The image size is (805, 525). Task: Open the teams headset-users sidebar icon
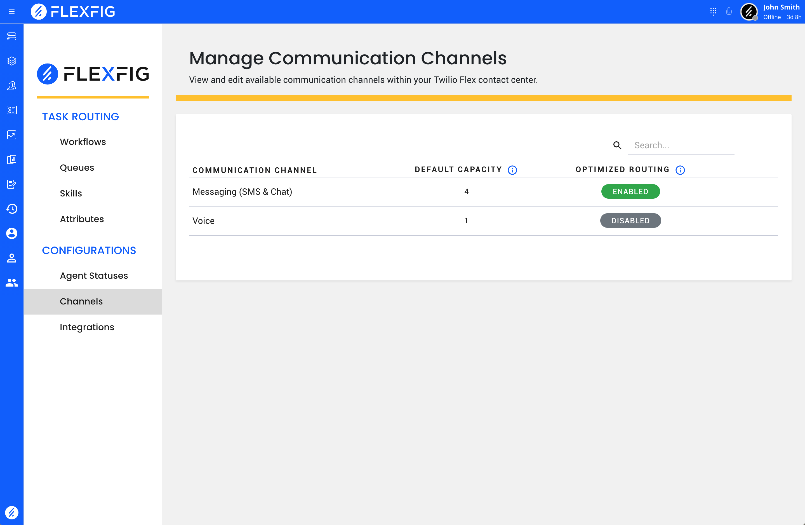(x=12, y=86)
